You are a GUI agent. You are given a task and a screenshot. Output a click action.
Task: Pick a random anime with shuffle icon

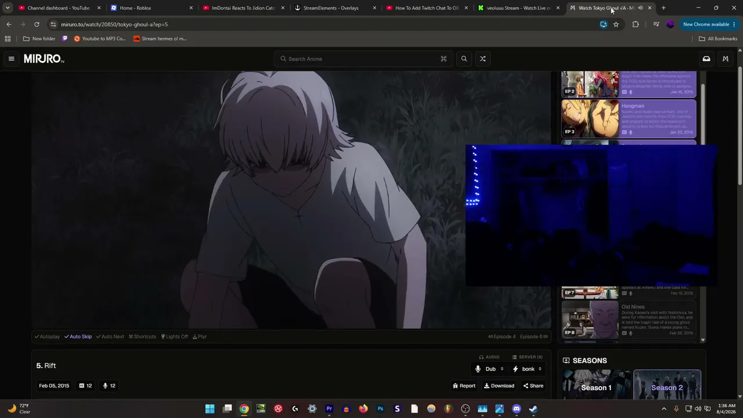coord(482,59)
